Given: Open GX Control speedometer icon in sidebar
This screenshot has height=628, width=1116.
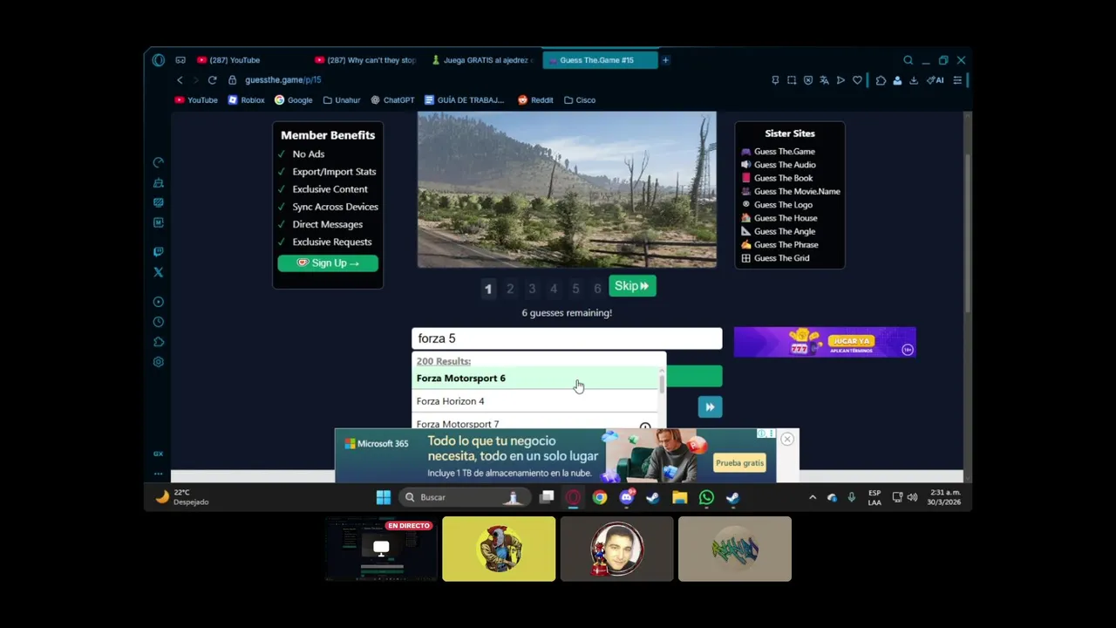Looking at the screenshot, I should point(158,162).
